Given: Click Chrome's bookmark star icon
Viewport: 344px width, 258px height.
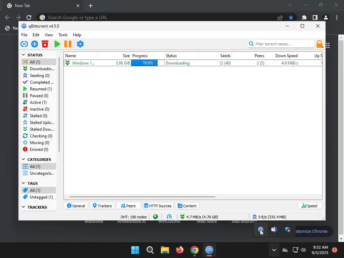Looking at the screenshot, I should (291, 17).
